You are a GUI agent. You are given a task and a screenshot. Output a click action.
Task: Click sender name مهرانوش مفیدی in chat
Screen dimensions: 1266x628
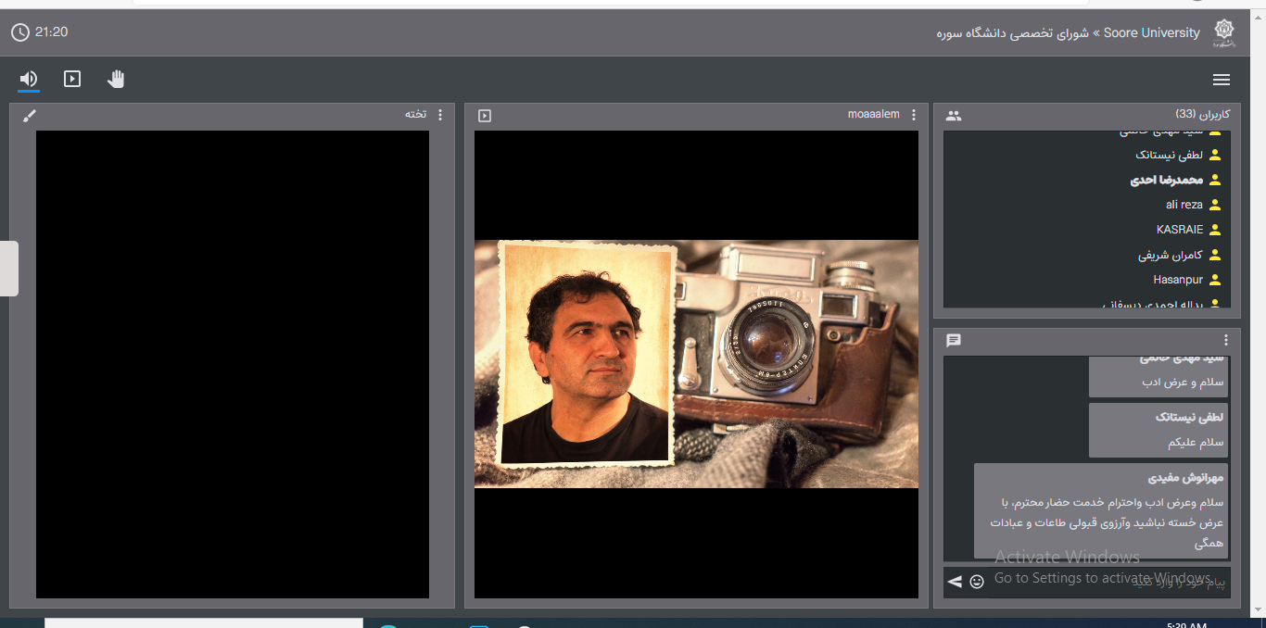click(1186, 478)
